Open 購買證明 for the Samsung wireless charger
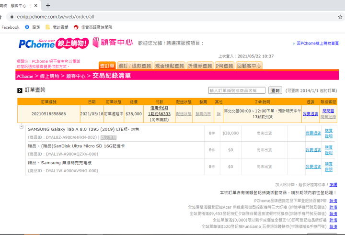345x235 pixels. click(x=329, y=167)
